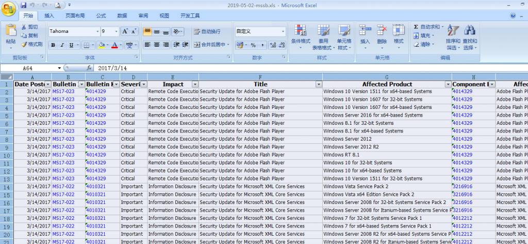
Task: Open text orientation options
Action: [177, 31]
